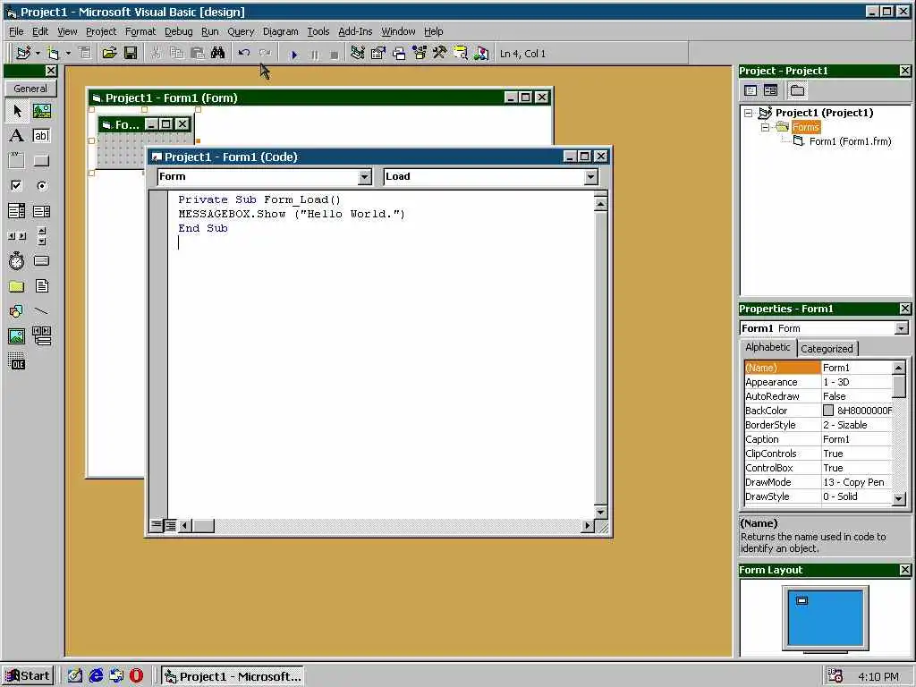This screenshot has width=916, height=687.
Task: Click properties list scroll down arrow
Action: [x=899, y=498]
